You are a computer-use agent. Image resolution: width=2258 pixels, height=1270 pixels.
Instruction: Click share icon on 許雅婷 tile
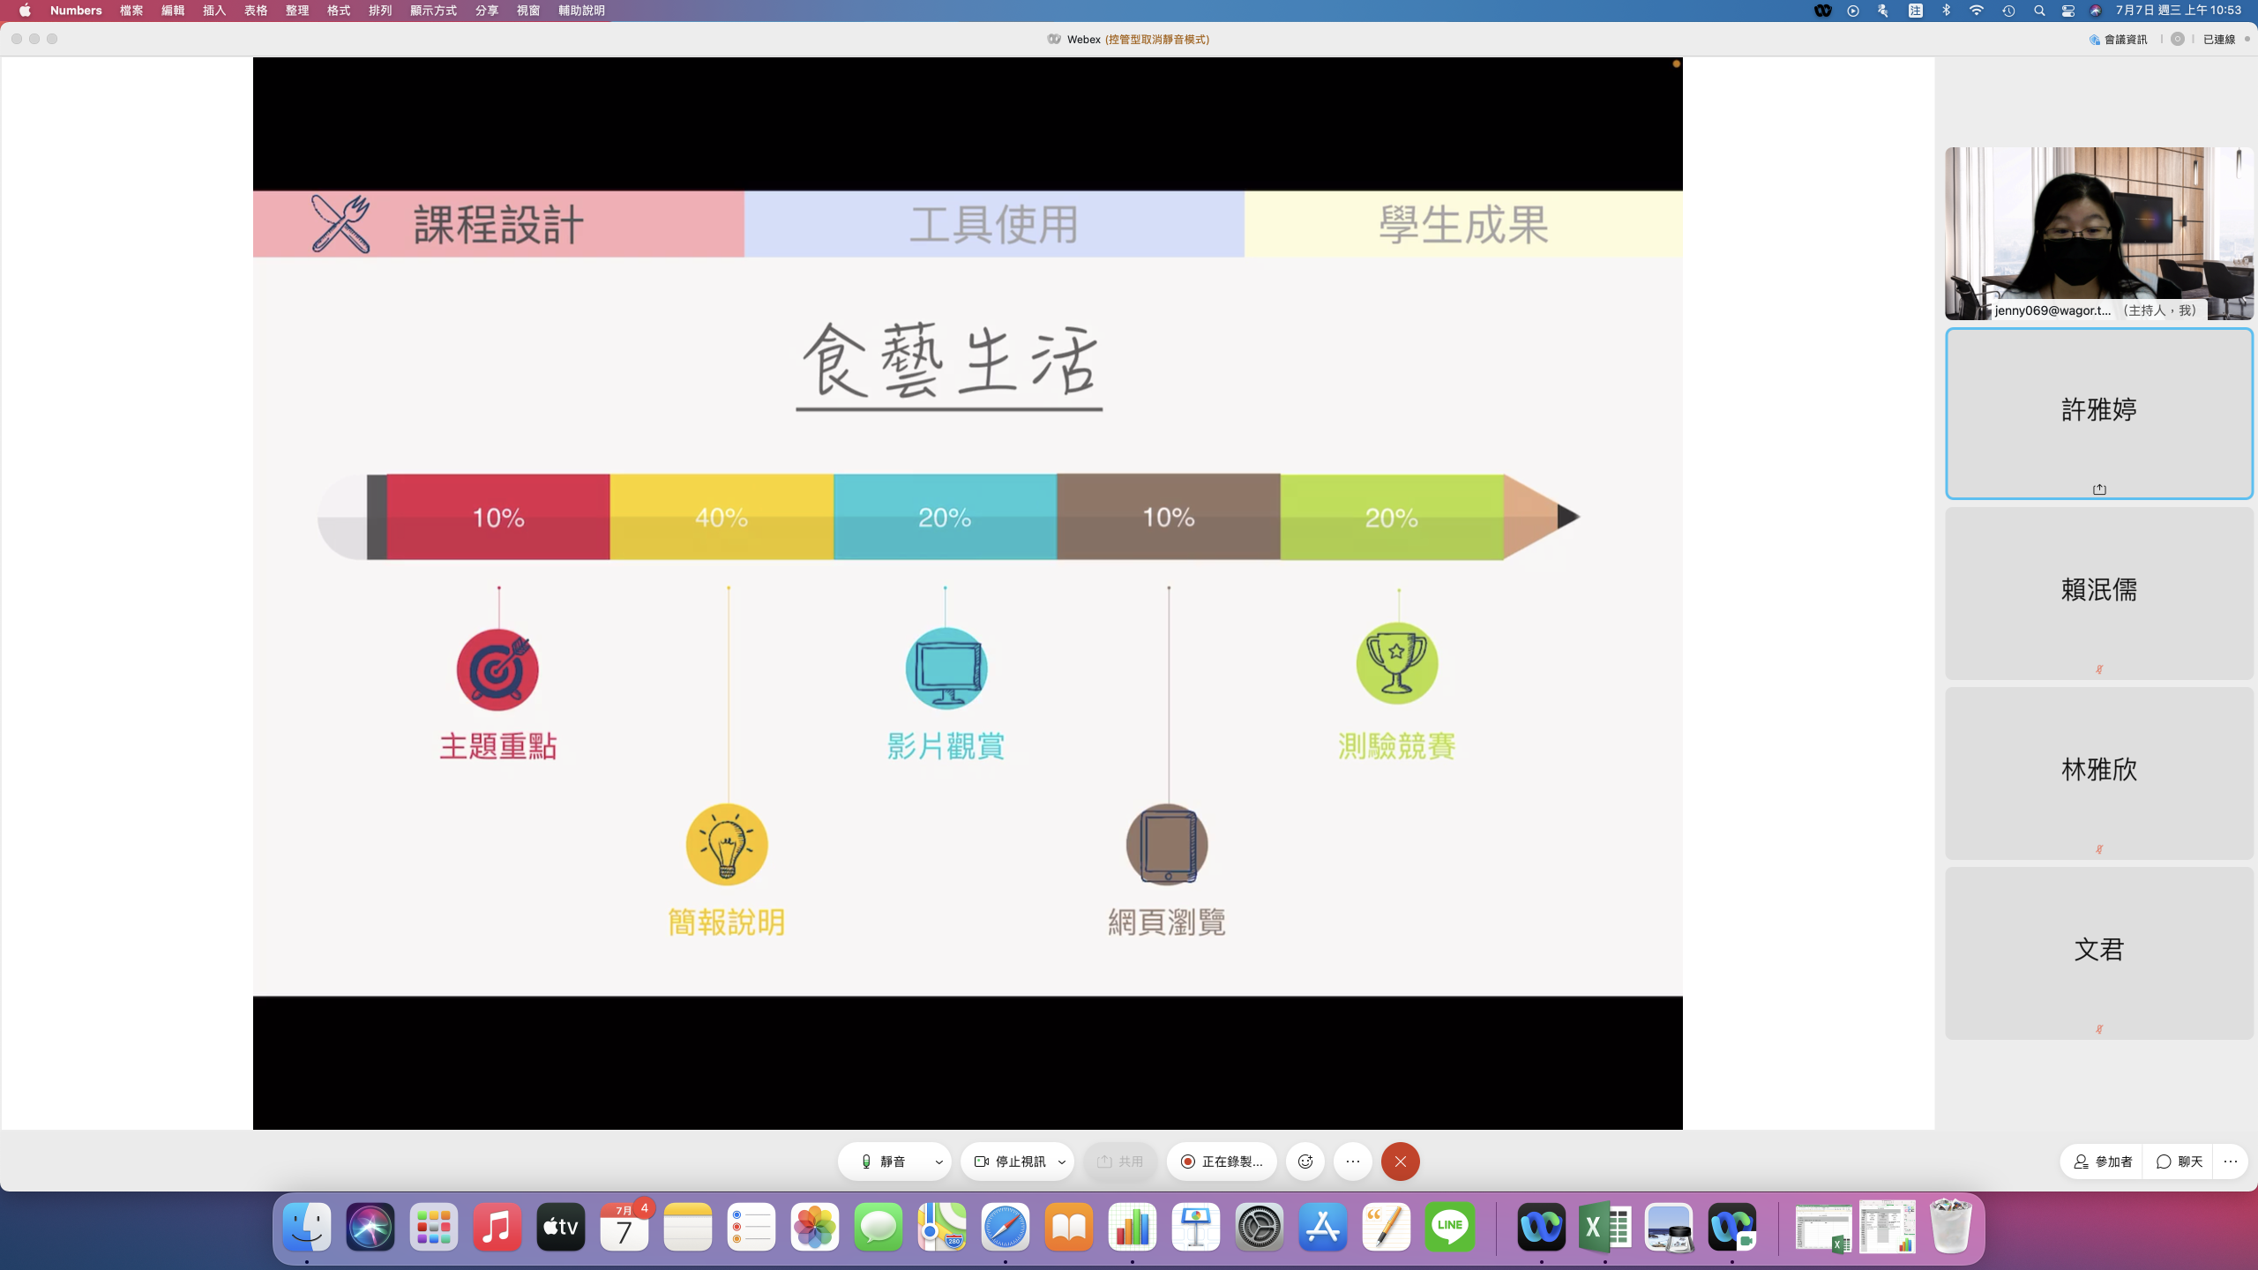2099,489
